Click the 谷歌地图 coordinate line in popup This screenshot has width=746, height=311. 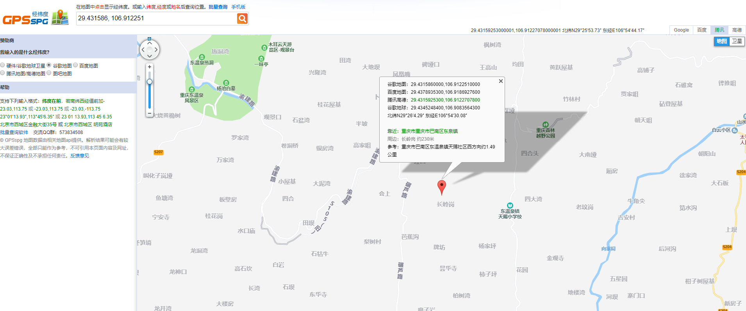pyautogui.click(x=434, y=84)
